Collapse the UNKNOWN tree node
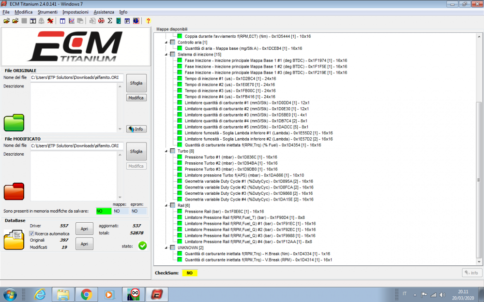Image resolution: width=484 pixels, height=302 pixels. coord(166,248)
